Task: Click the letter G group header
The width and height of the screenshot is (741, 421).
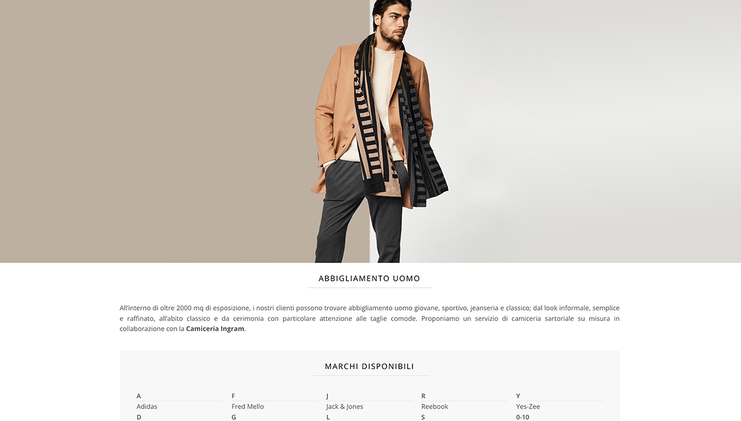Action: (234, 417)
